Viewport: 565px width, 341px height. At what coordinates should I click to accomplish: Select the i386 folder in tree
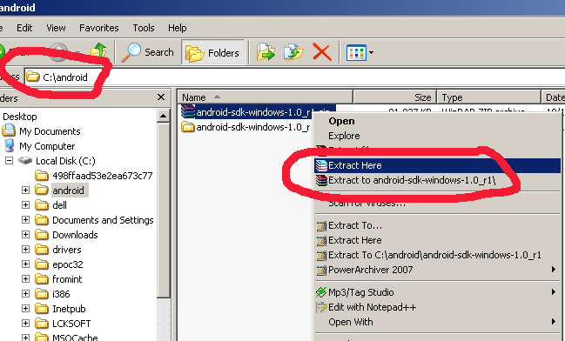pos(61,294)
